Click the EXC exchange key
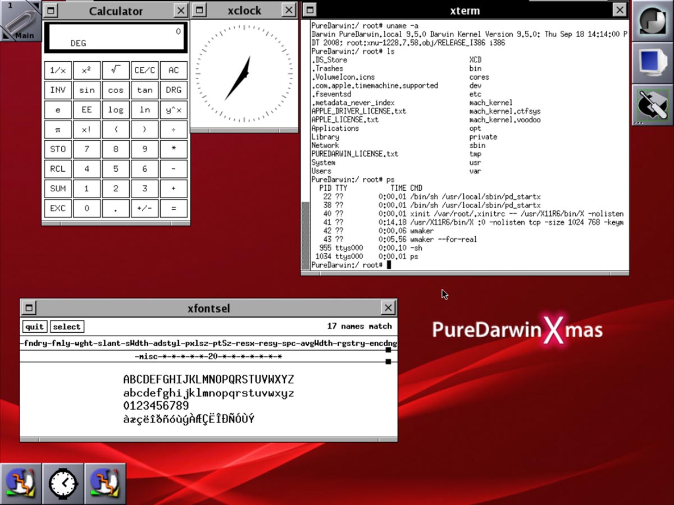 [x=58, y=208]
